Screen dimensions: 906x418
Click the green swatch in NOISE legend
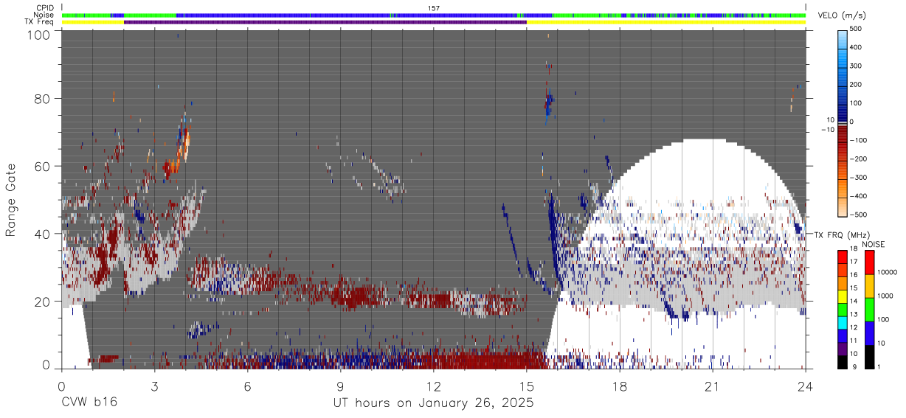[868, 309]
